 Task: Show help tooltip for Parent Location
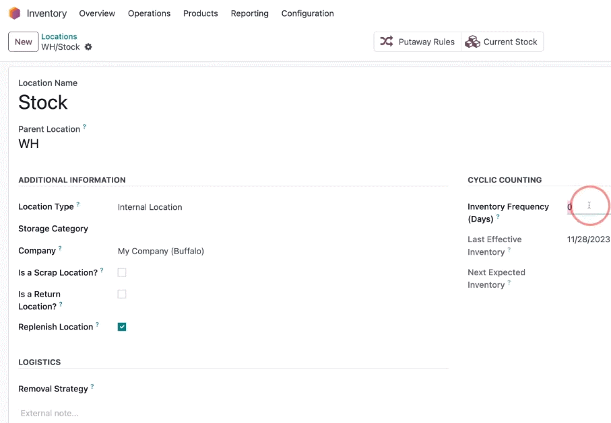[x=84, y=126]
